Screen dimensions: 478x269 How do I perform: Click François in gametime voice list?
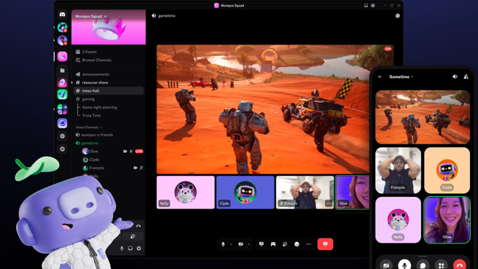click(93, 168)
